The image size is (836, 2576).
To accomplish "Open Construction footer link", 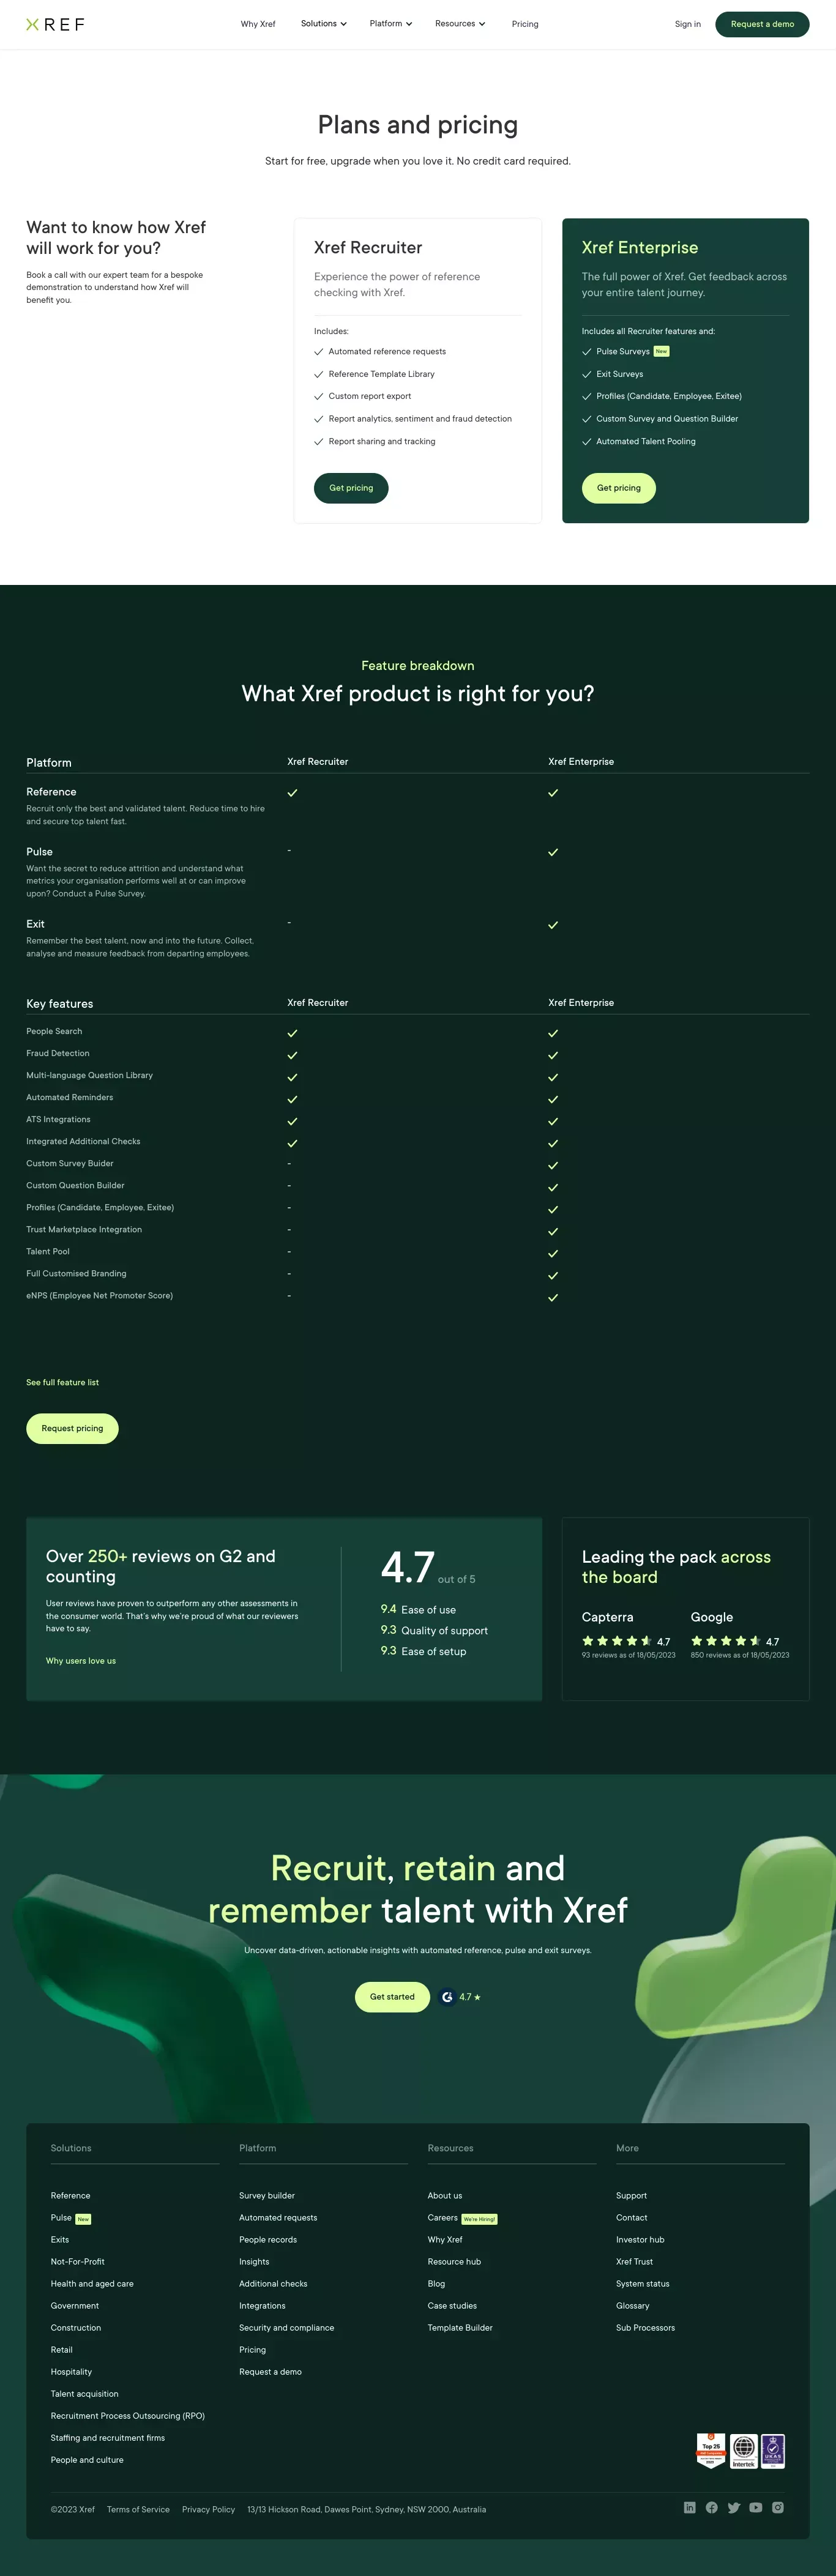I will click(76, 2328).
